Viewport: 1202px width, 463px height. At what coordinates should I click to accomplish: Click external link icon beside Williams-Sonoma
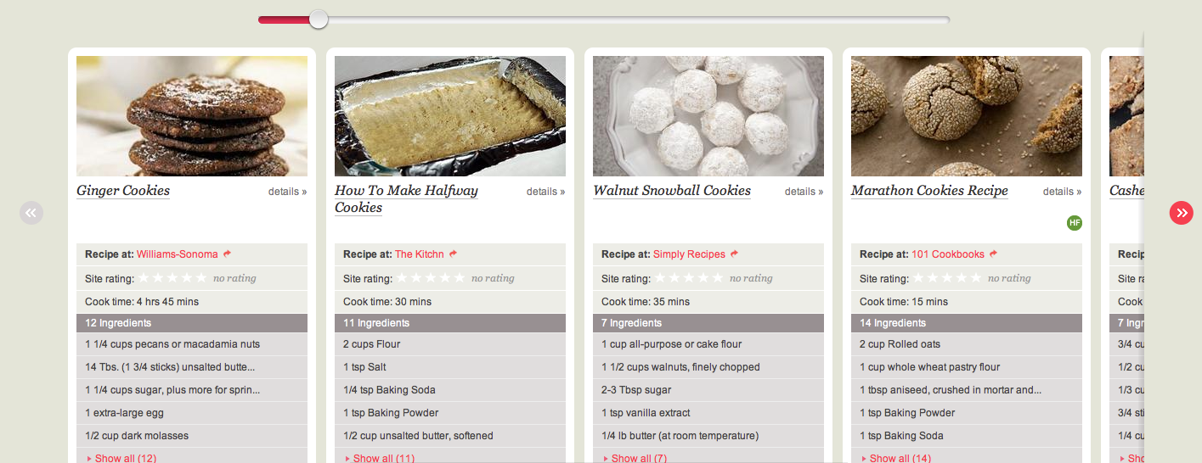pyautogui.click(x=228, y=254)
